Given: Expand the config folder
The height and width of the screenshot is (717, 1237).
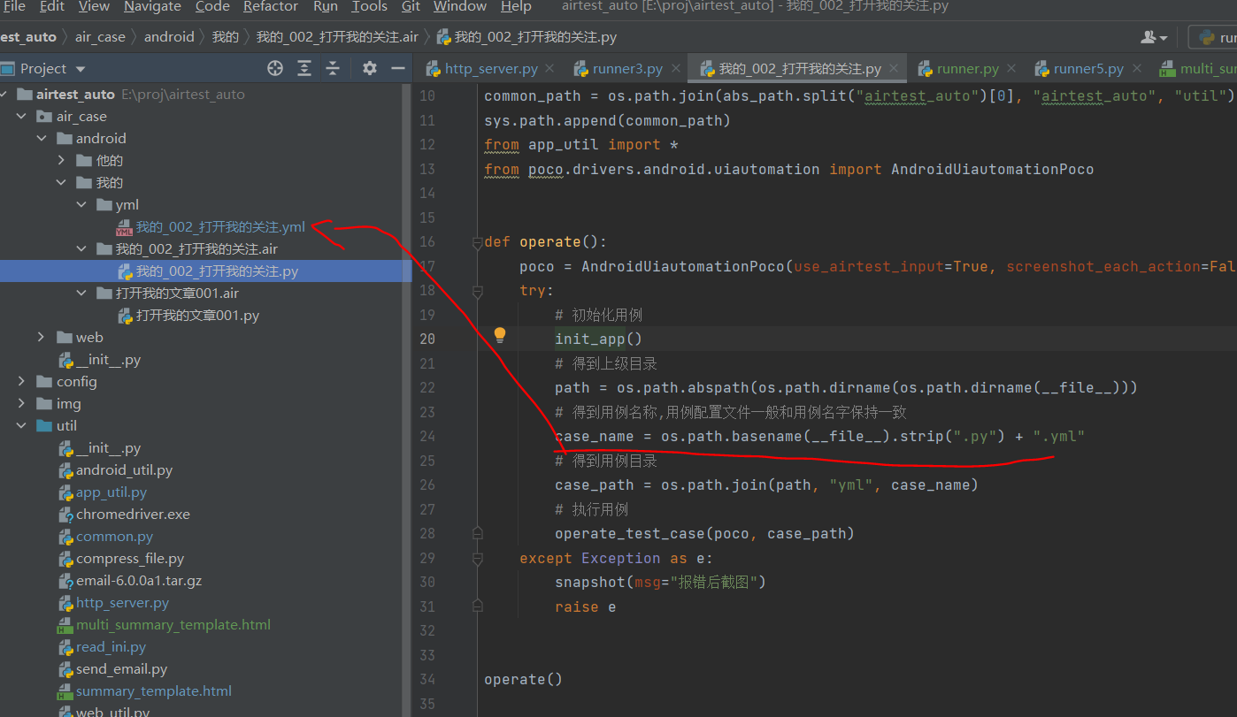Looking at the screenshot, I should (x=21, y=381).
